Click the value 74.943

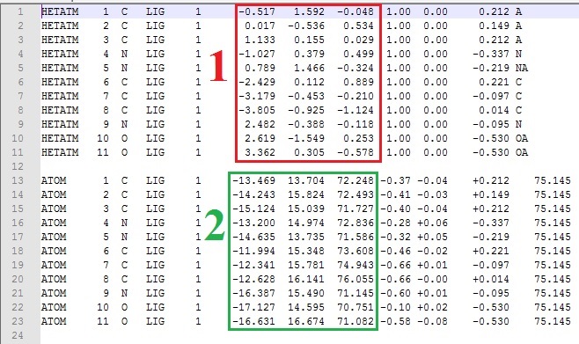[x=355, y=265]
